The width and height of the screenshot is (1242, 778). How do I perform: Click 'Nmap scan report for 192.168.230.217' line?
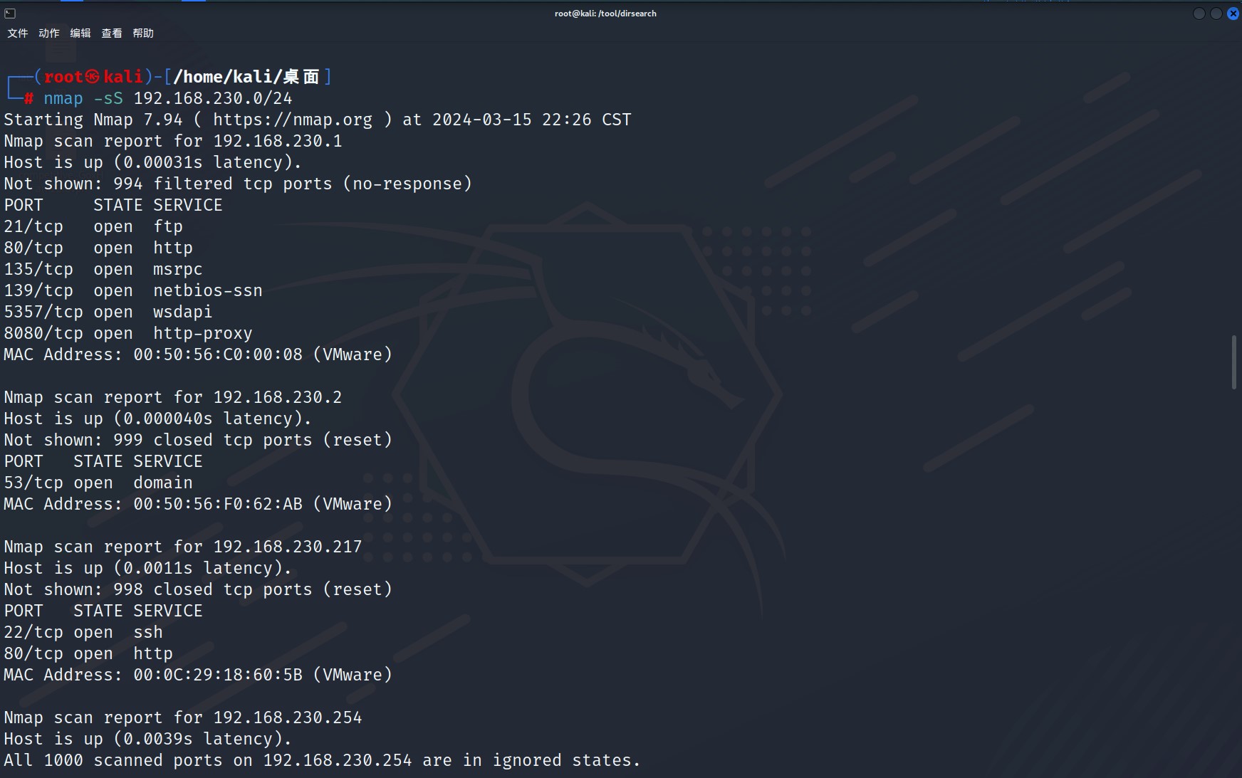(183, 547)
